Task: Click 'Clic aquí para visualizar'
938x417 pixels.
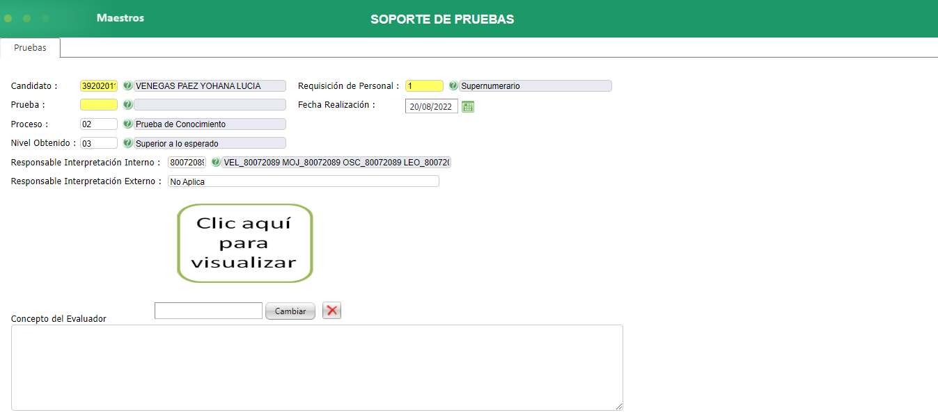Action: pyautogui.click(x=244, y=243)
